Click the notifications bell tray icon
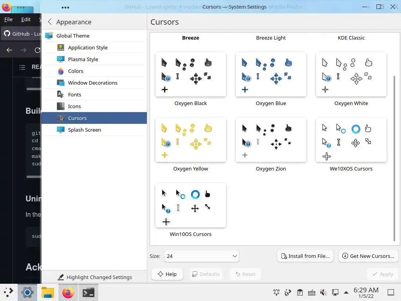 [x=276, y=292]
